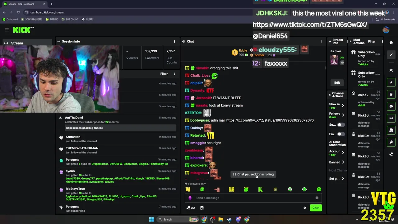This screenshot has height=224, width=398.
Task: Open Dashboard bookmark
Action: (10, 19)
